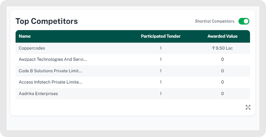Click Coppercodes participated tender count
266x137 pixels.
(x=161, y=48)
